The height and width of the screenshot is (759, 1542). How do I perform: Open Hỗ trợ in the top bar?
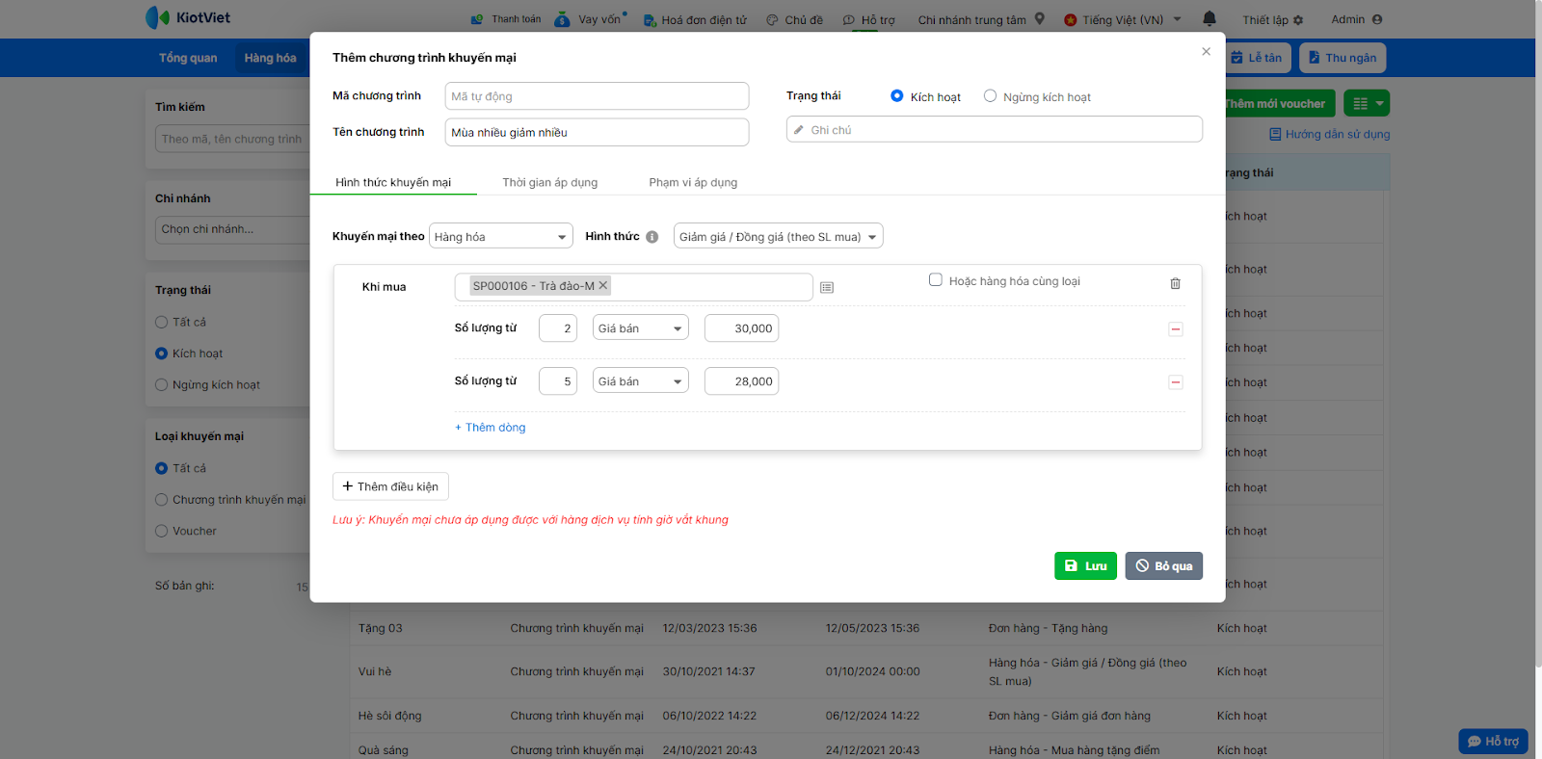(x=868, y=19)
